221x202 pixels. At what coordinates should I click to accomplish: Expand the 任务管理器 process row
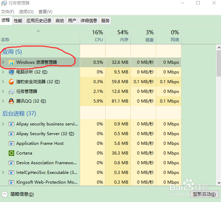coord(3,91)
